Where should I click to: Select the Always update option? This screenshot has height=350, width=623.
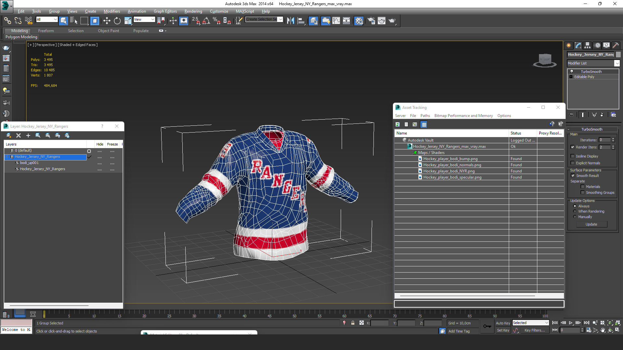(575, 206)
